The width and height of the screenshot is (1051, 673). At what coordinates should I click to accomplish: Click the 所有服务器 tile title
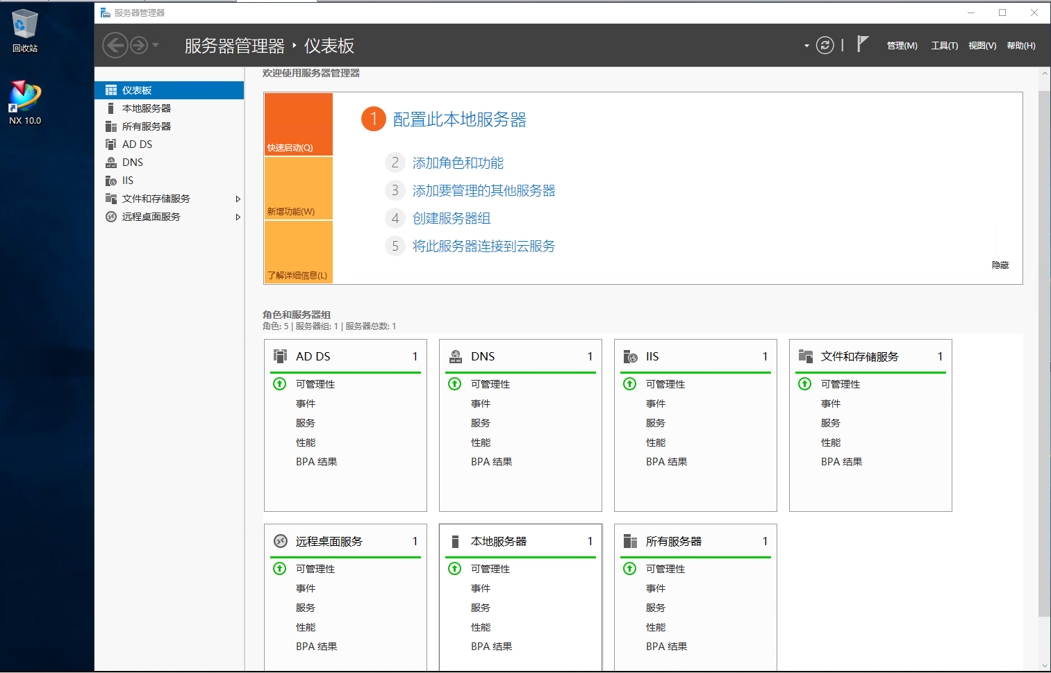[674, 541]
